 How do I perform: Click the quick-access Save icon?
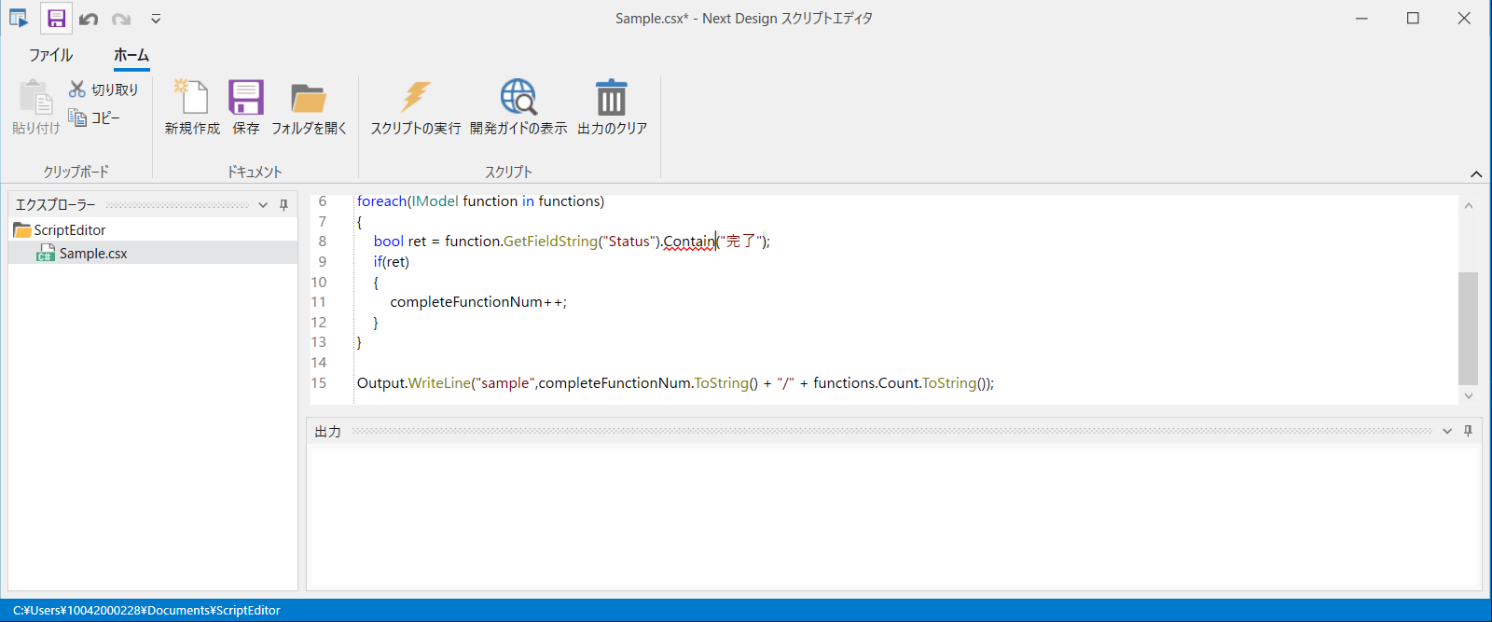point(56,19)
